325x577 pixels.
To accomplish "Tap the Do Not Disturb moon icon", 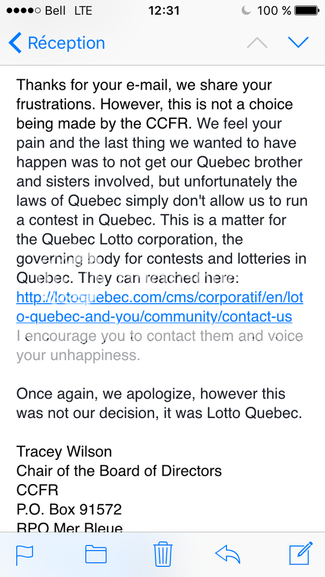I will click(x=246, y=10).
